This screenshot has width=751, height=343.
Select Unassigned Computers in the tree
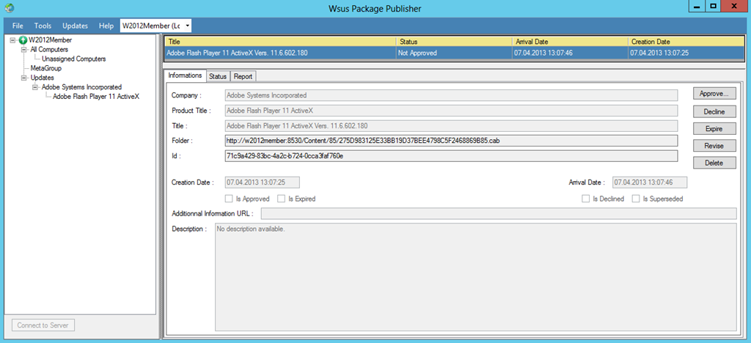[x=74, y=59]
